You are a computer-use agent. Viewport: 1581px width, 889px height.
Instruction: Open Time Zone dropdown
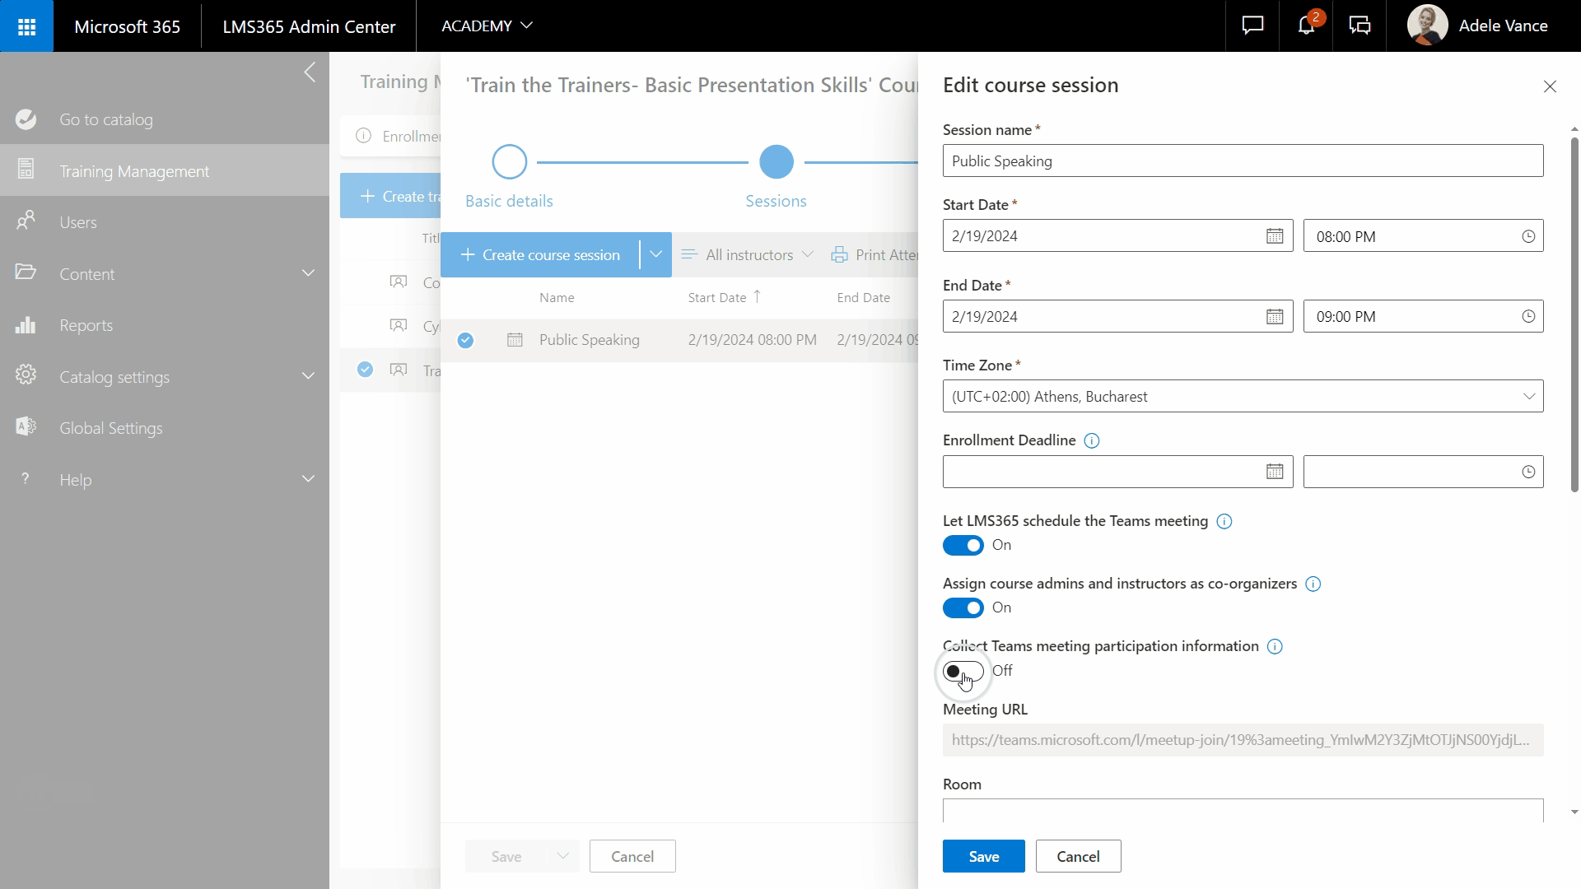pos(1242,397)
